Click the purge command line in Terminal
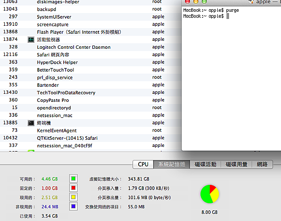Screen dimensions: 281x221 [x=211, y=10]
